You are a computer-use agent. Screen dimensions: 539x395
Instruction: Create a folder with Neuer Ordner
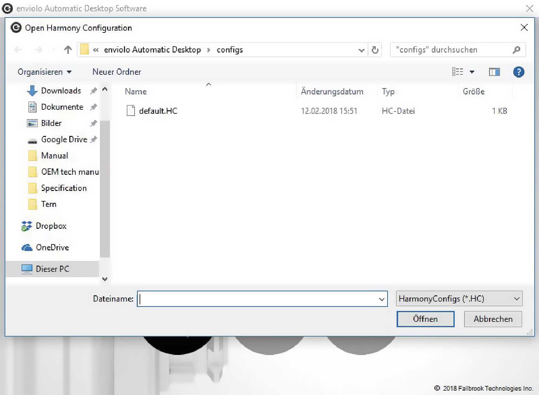coord(117,72)
